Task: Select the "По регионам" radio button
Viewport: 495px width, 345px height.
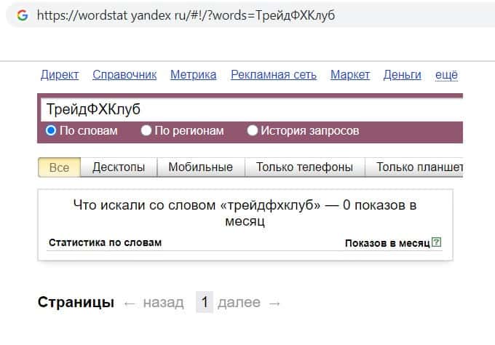Action: (146, 131)
